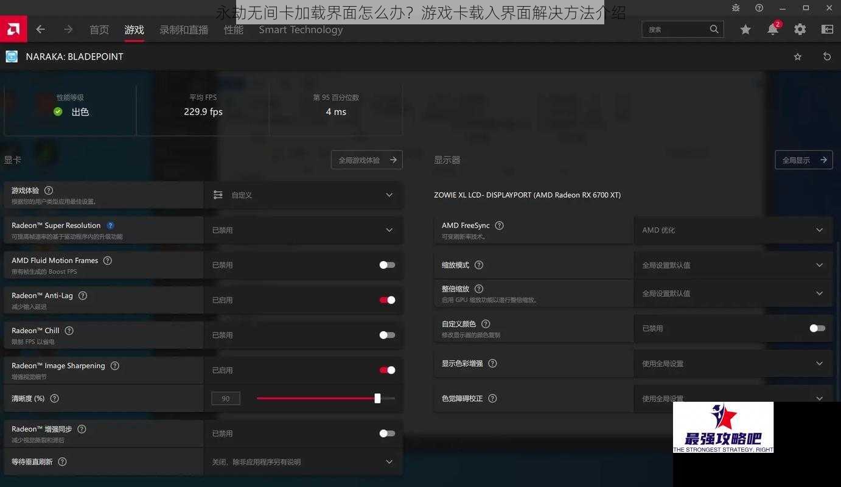Screen dimensions: 841x487
Task: Expand 整倍缩放 dropdown
Action: [733, 293]
